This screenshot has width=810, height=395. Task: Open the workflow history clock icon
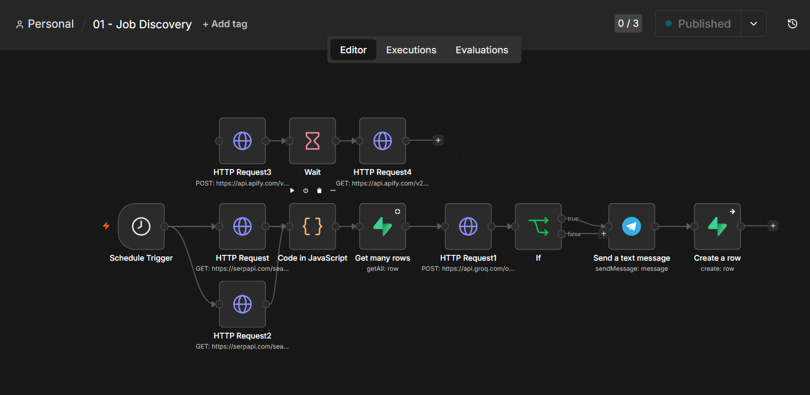point(792,23)
